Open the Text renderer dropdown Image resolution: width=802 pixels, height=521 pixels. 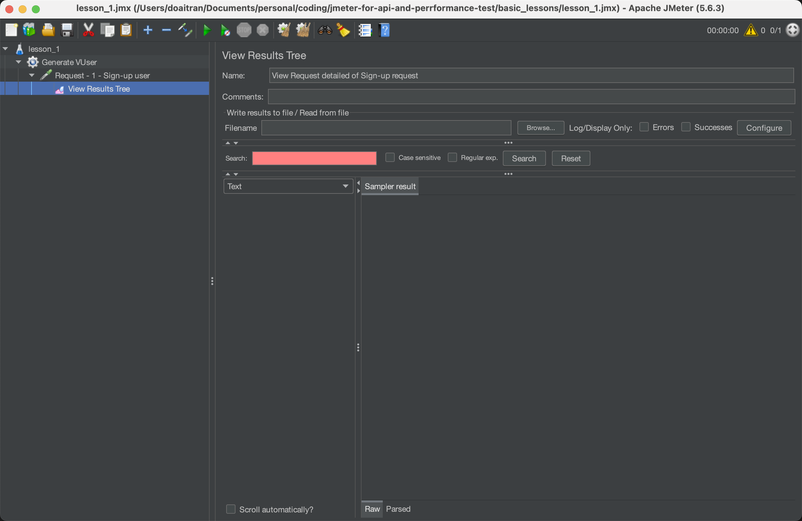click(288, 186)
